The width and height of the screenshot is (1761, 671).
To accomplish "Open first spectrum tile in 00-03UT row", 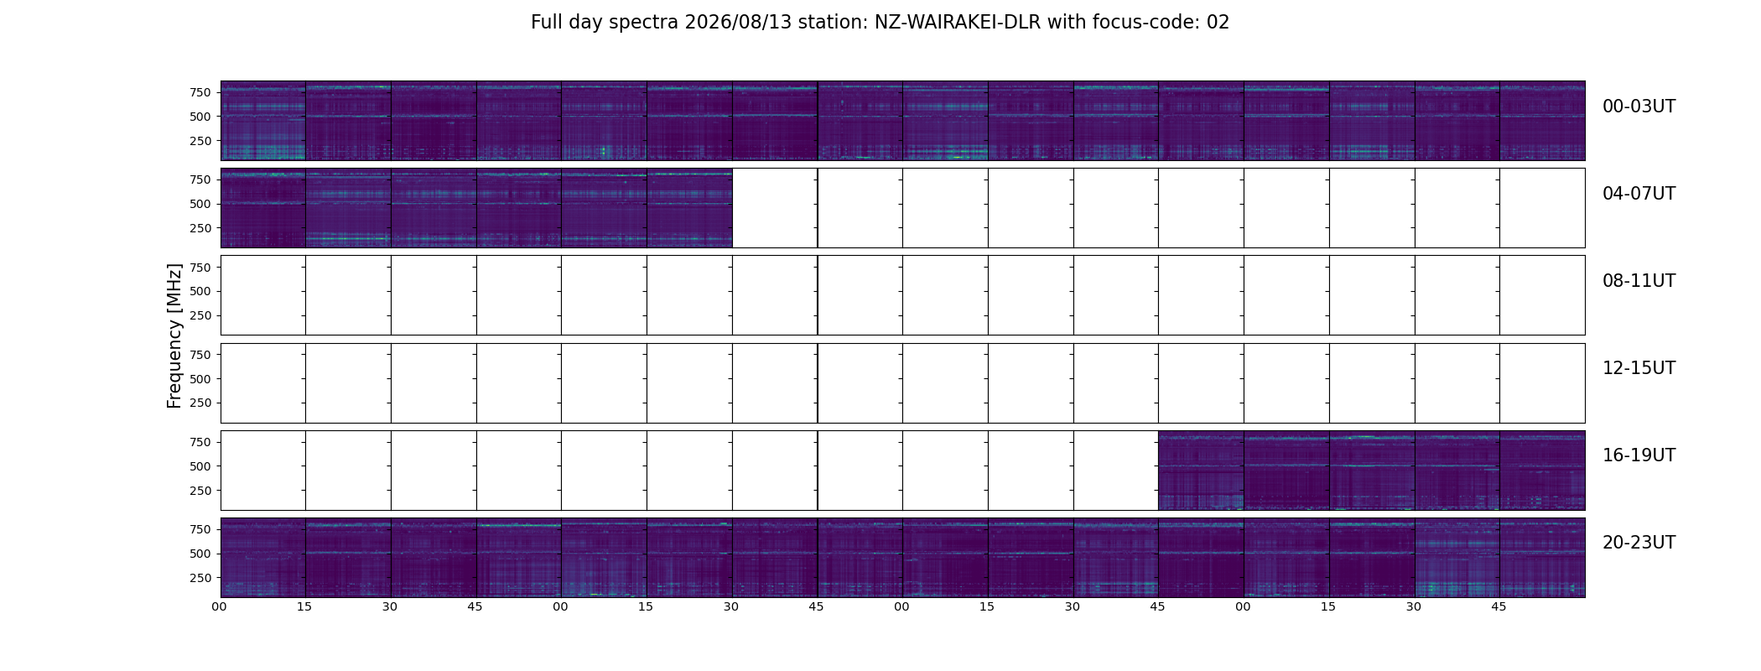I will click(263, 121).
